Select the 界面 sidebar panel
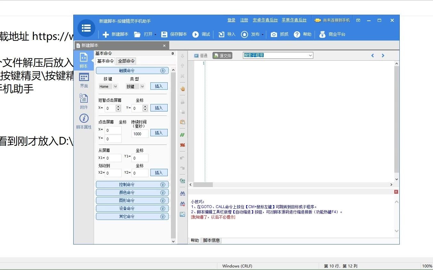 (x=84, y=81)
